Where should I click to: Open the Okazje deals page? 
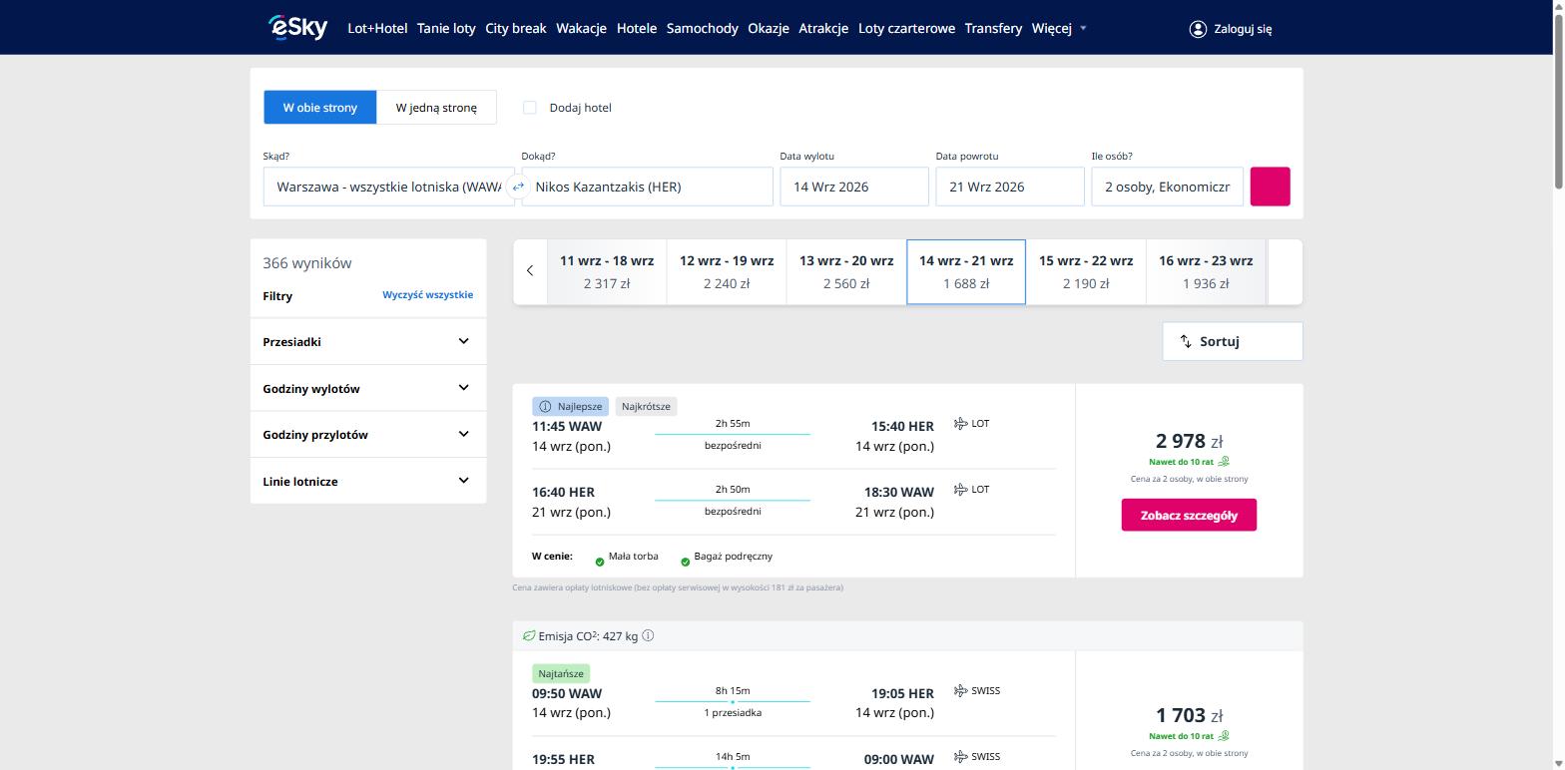click(769, 29)
